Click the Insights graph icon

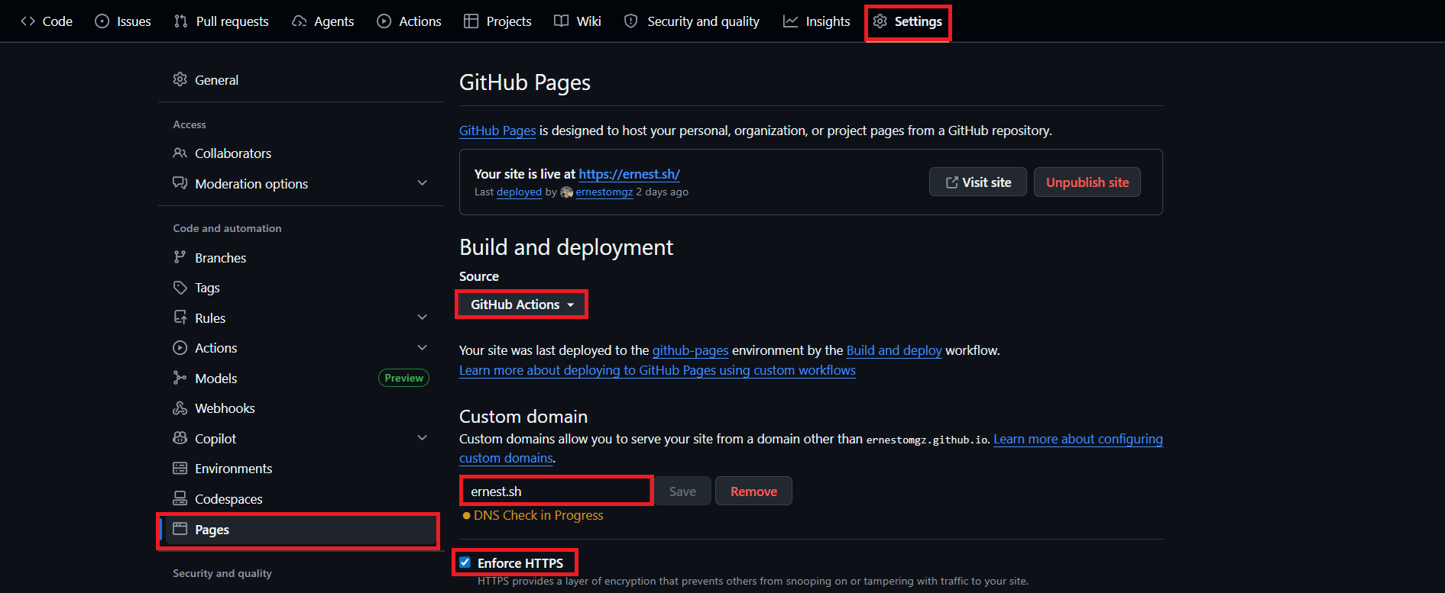point(790,21)
